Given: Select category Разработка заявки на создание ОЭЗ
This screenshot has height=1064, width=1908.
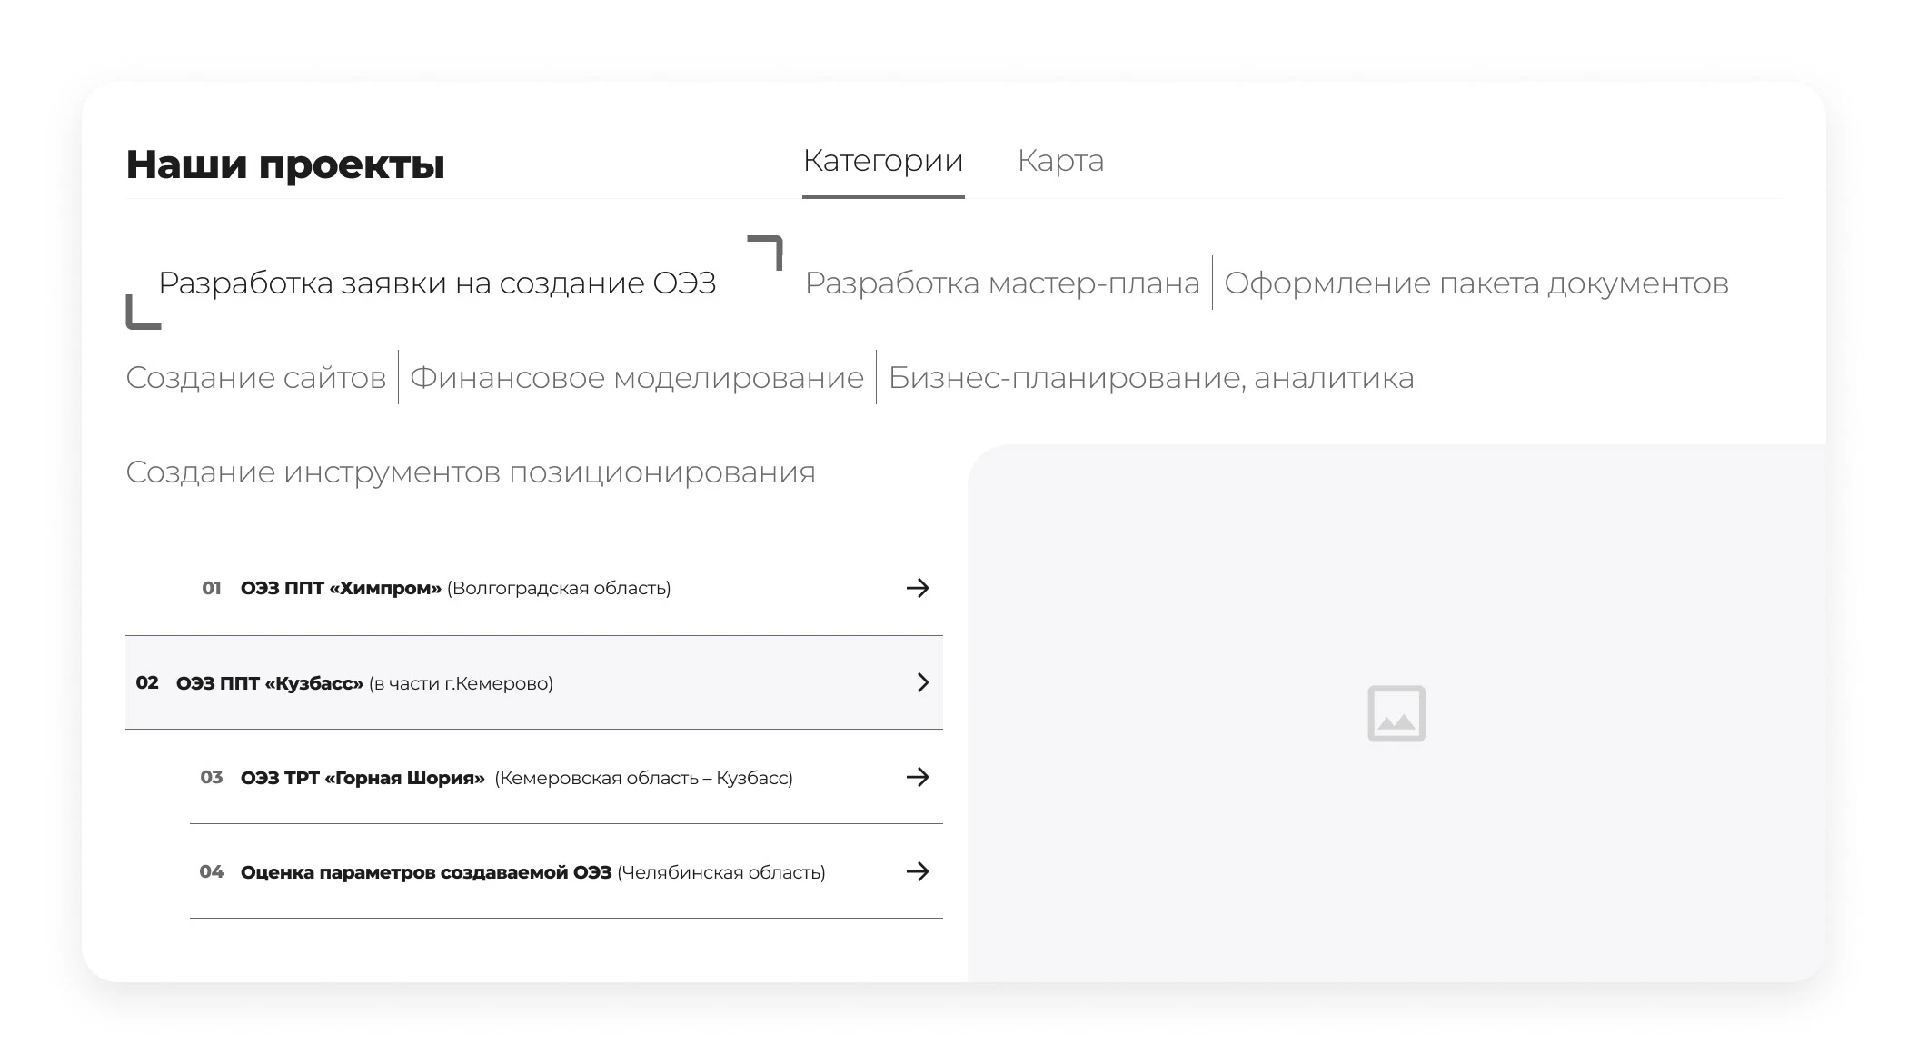Looking at the screenshot, I should click(x=437, y=283).
